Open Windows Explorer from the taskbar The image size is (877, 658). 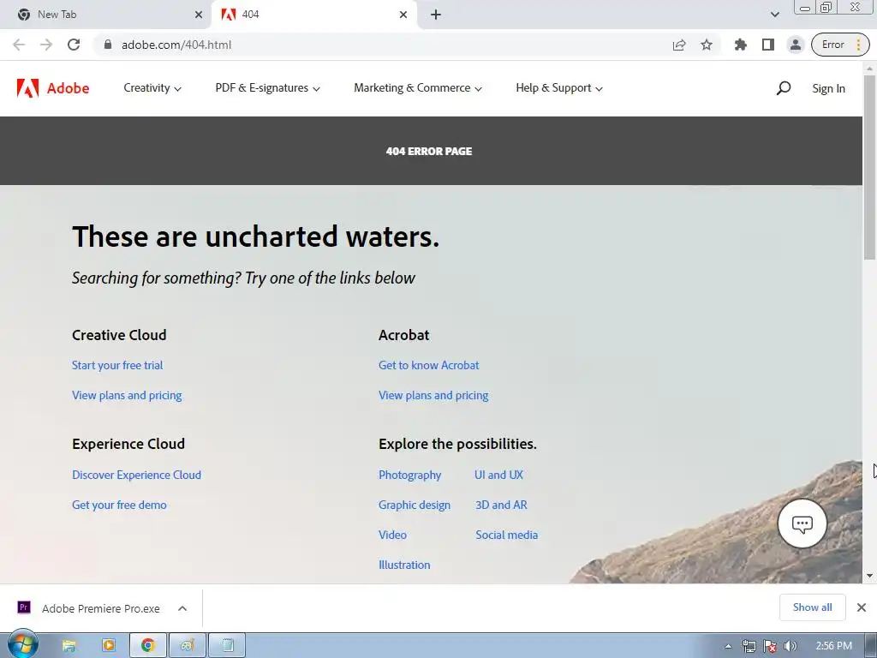point(69,646)
